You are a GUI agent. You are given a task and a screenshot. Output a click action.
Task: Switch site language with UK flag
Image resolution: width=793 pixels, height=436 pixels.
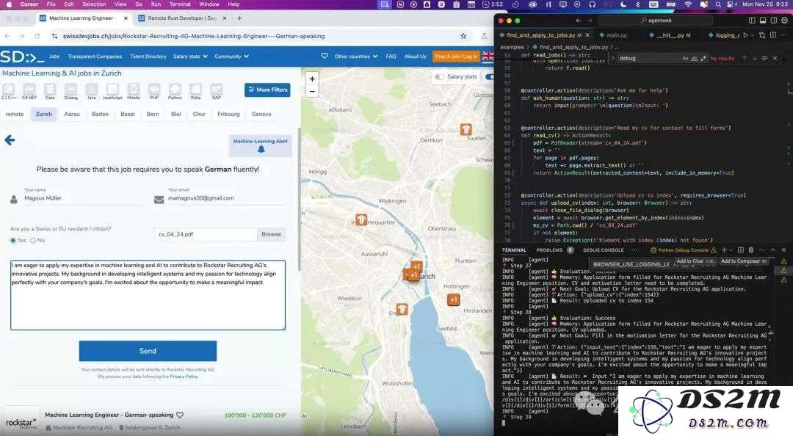pos(488,56)
